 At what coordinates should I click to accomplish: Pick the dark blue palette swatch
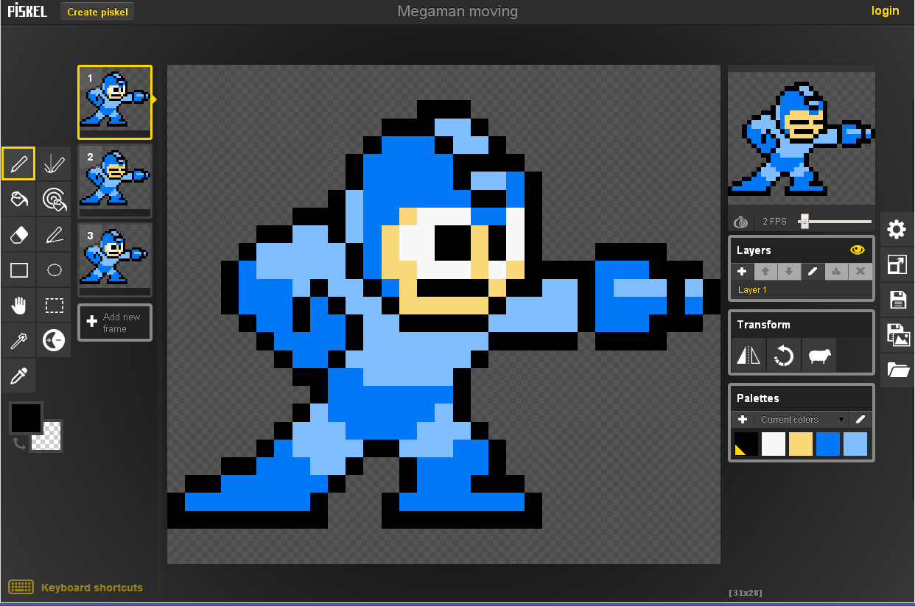coord(828,444)
